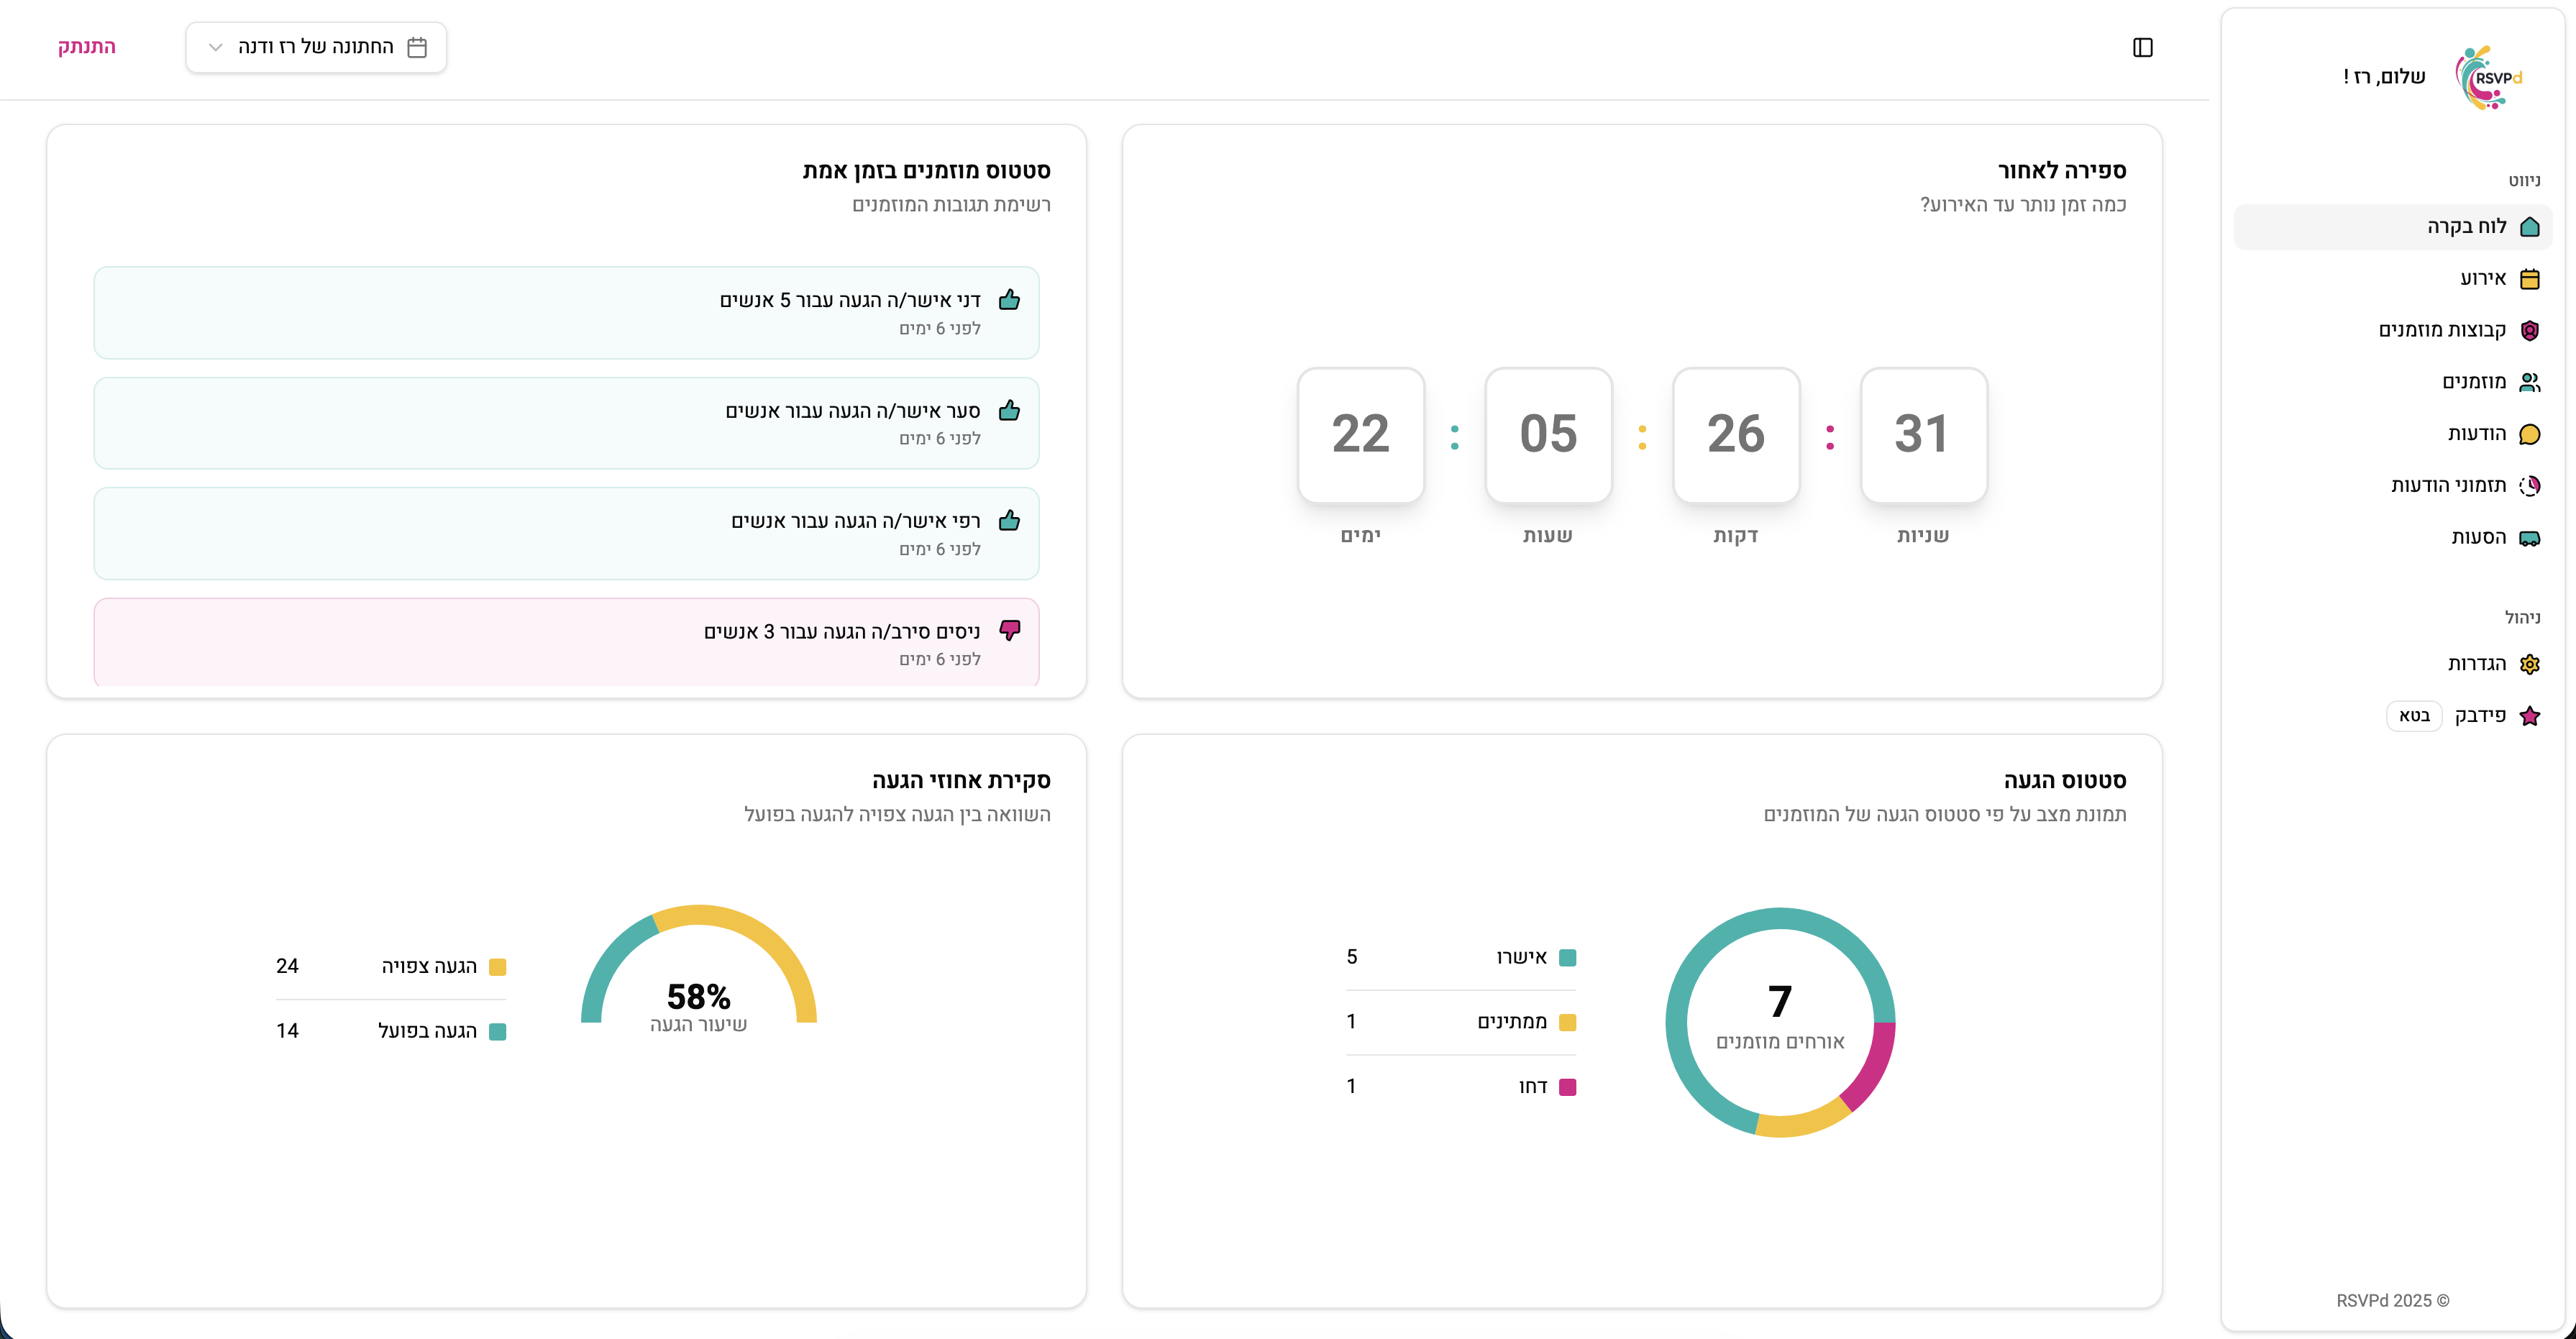Screen dimensions: 2576x1339
Task: Click the messages chat bubble icon
Action: coord(2529,434)
